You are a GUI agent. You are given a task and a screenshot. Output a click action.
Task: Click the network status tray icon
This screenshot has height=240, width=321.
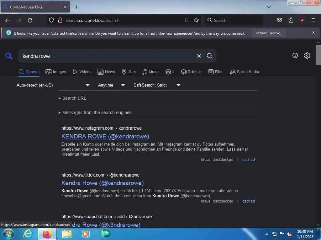(x=274, y=234)
